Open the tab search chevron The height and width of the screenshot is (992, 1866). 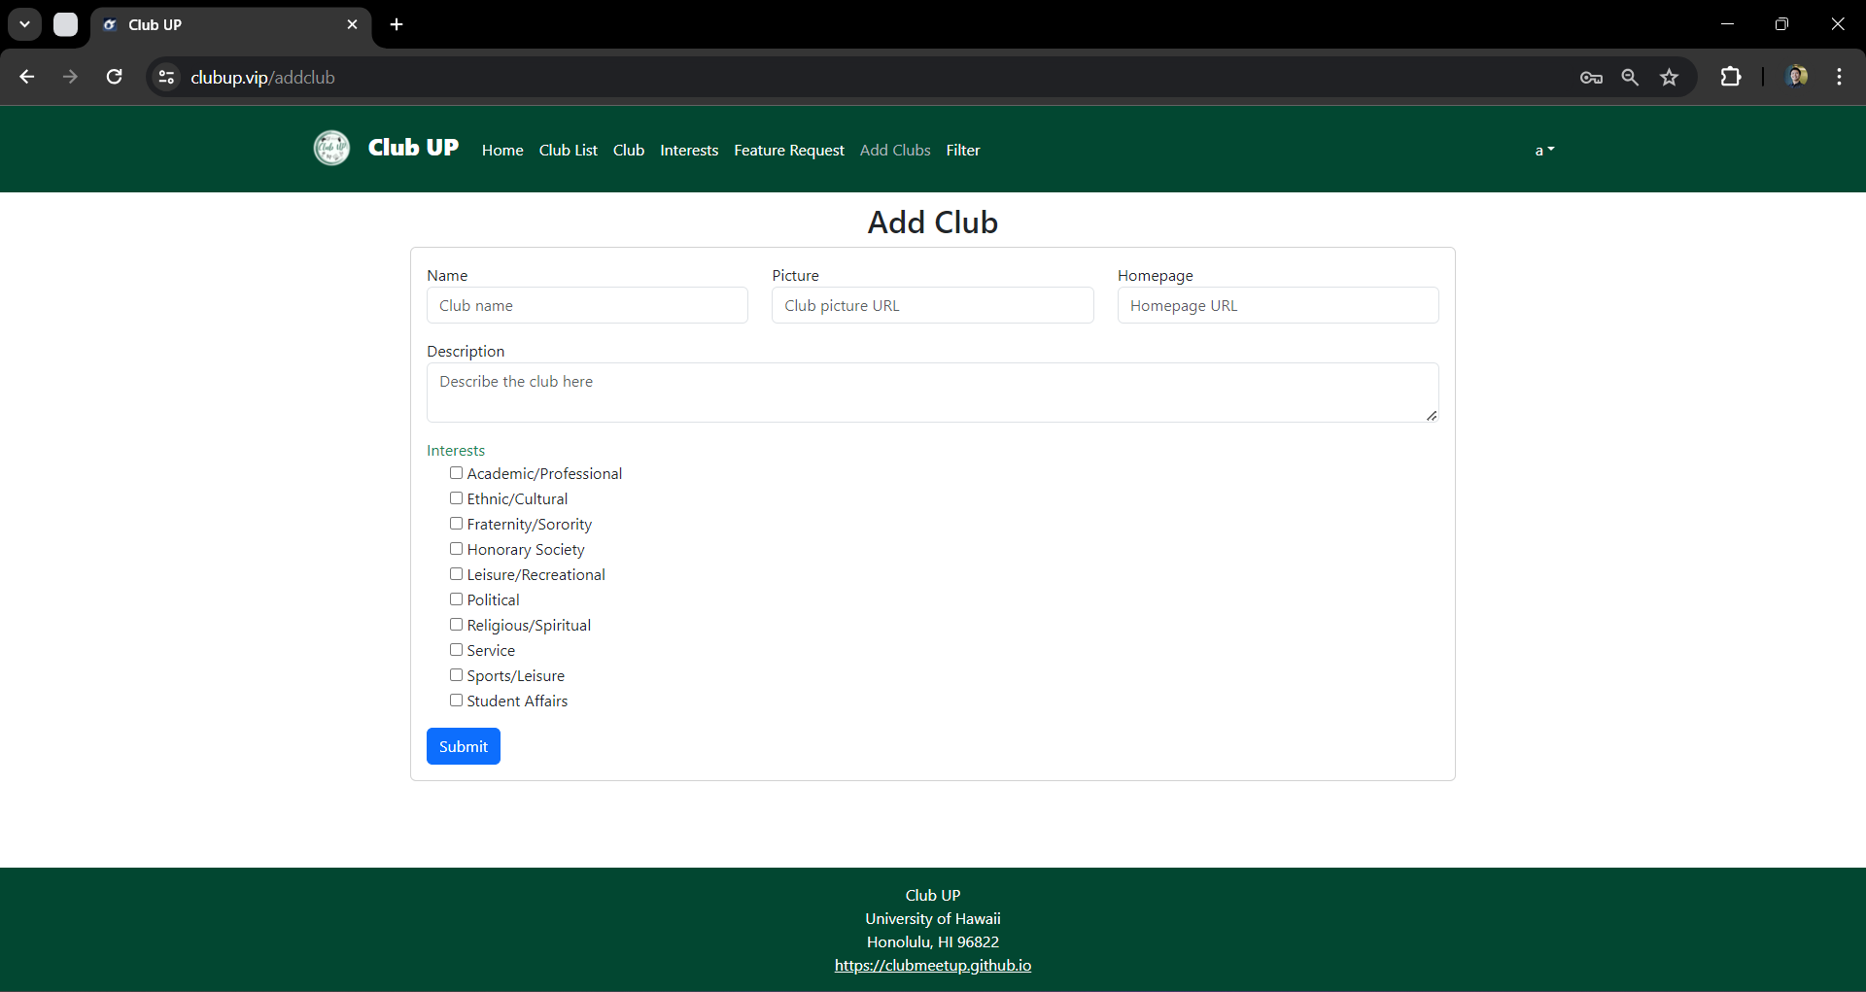[24, 24]
